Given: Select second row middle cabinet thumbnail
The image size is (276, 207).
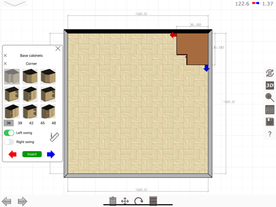Looking at the screenshot, I should tap(30, 94).
